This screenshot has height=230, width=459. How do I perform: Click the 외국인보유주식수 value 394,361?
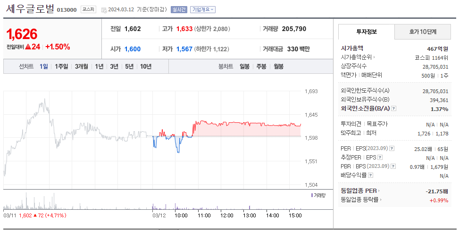439,100
